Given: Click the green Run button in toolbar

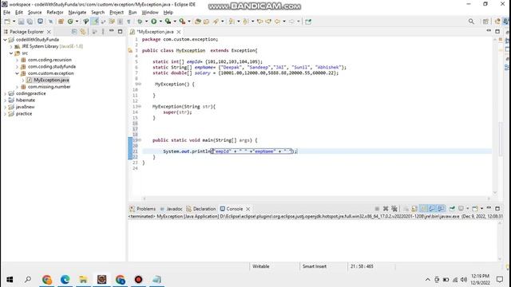Looking at the screenshot, I should click(154, 22).
